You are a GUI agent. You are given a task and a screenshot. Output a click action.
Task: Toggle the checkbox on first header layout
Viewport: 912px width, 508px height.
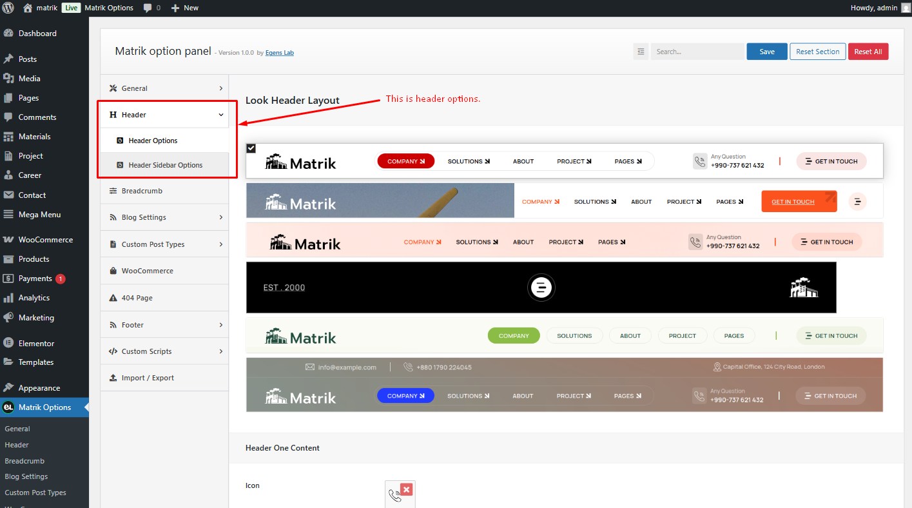pos(251,148)
